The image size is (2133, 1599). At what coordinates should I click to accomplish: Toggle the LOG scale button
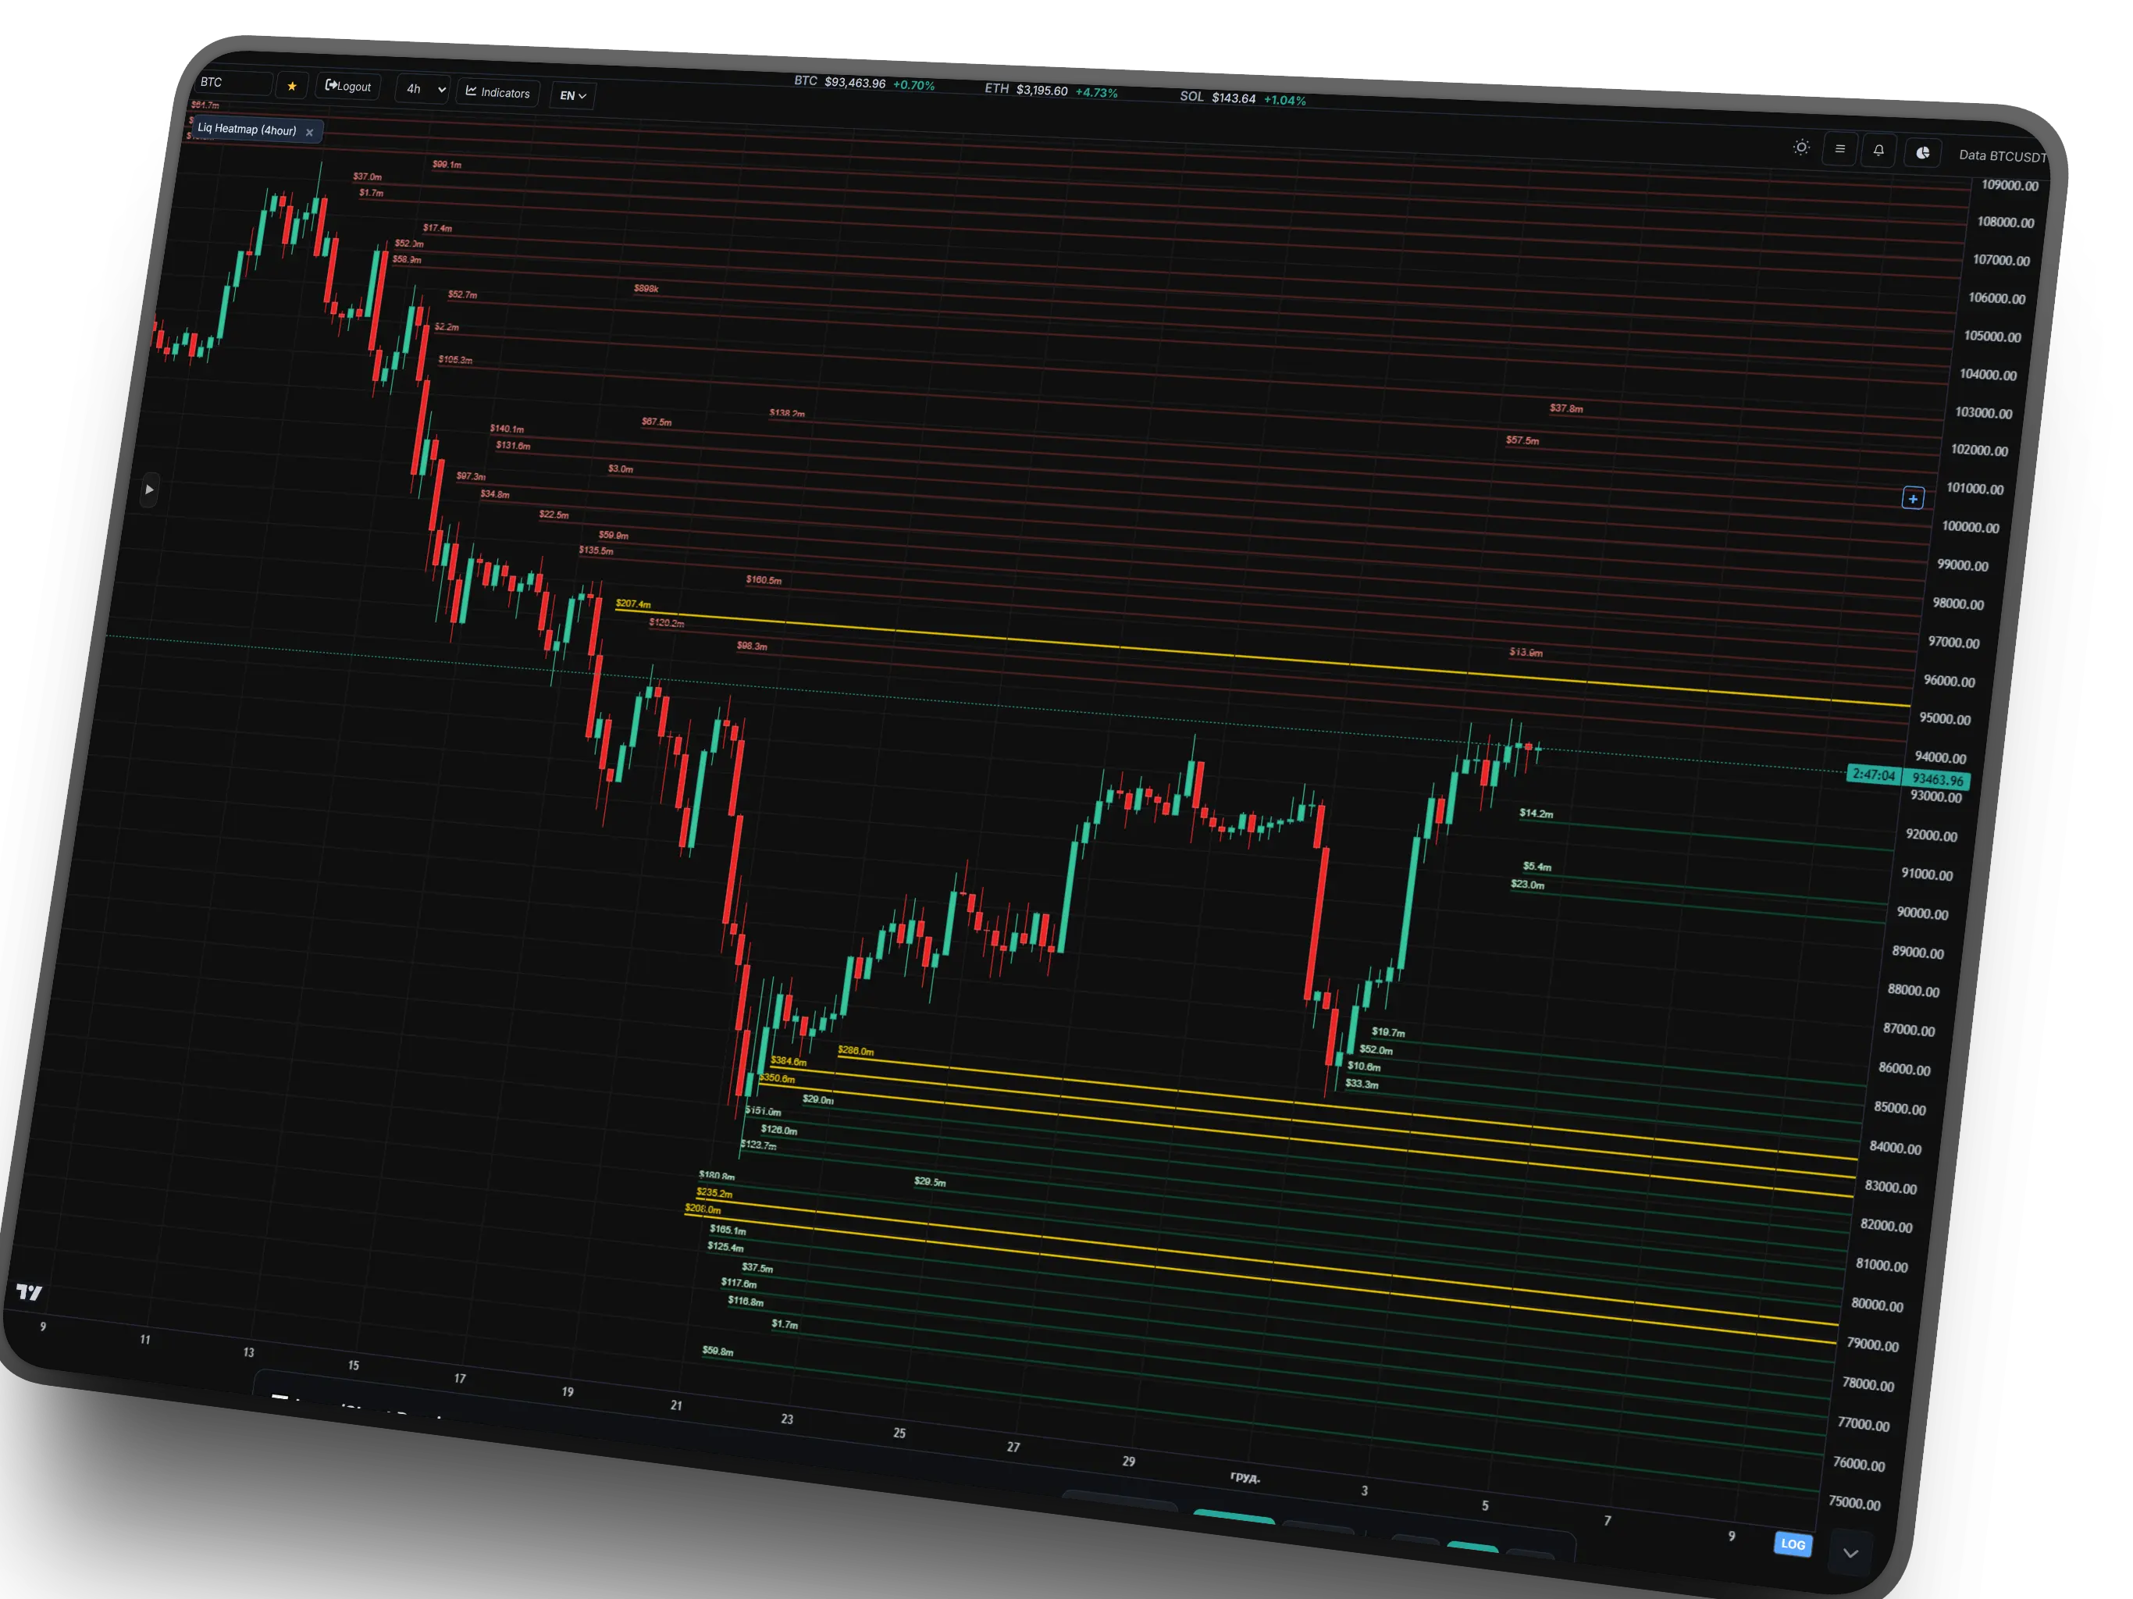coord(1792,1544)
